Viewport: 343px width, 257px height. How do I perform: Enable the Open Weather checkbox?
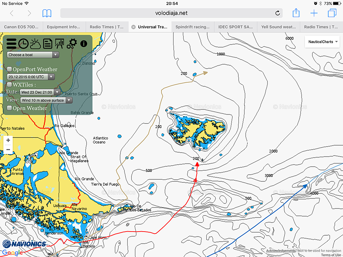9,108
